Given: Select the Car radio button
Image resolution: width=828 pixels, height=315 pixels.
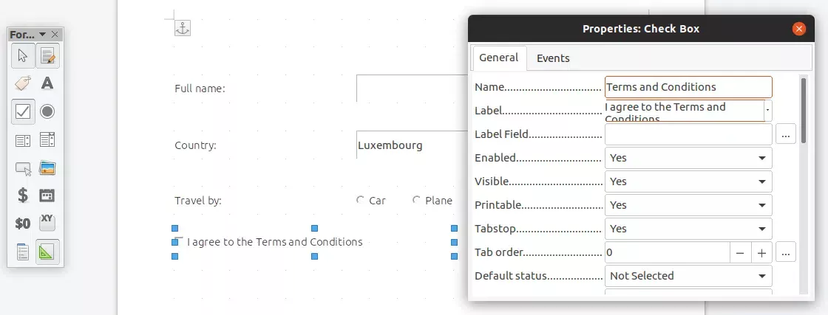Looking at the screenshot, I should coord(361,200).
